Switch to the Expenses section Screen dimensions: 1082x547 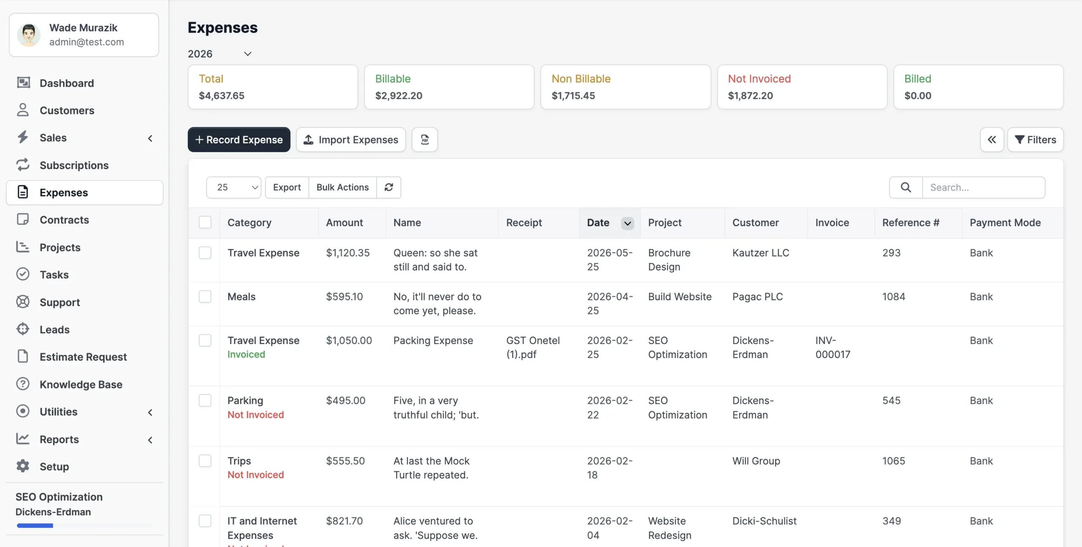(x=64, y=192)
